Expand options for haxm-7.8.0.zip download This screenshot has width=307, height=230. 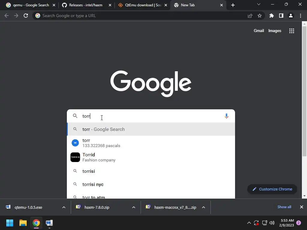134,207
